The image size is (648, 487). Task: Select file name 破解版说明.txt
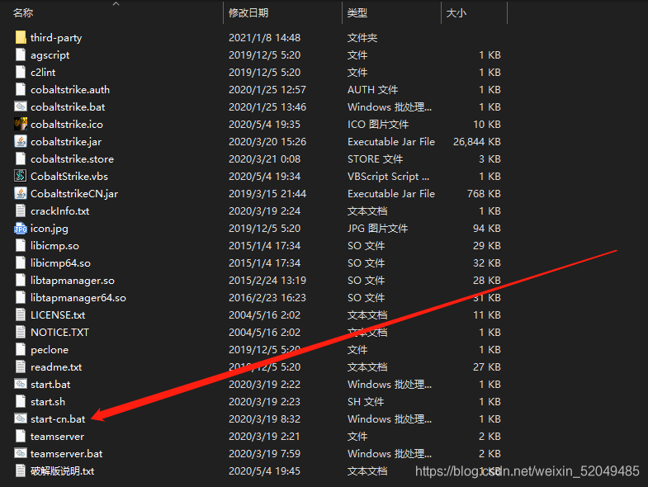tap(63, 471)
